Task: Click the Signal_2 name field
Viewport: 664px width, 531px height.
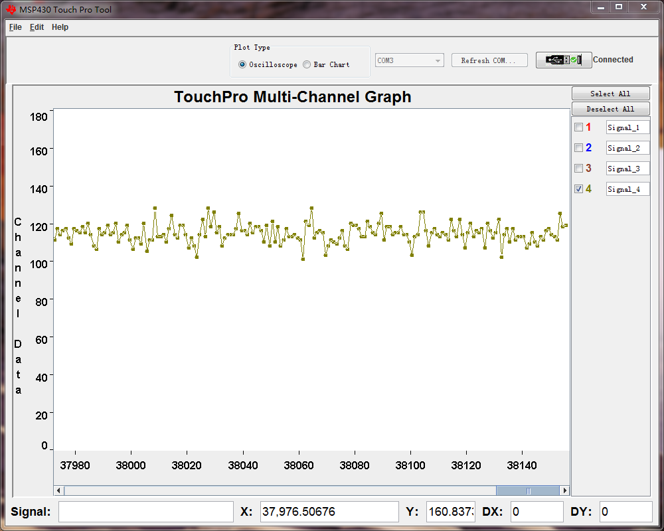Action: pos(627,148)
